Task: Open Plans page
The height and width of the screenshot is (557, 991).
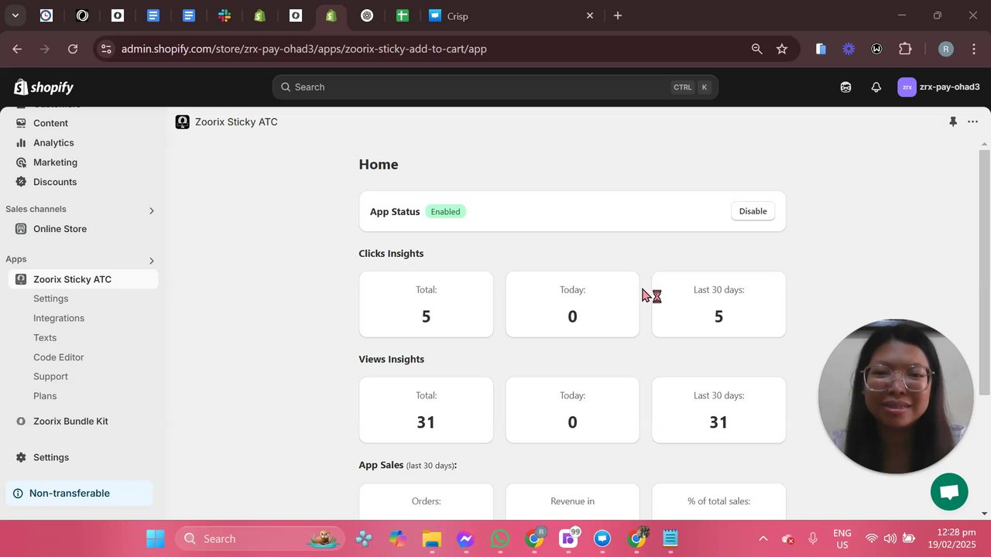Action: pyautogui.click(x=45, y=396)
